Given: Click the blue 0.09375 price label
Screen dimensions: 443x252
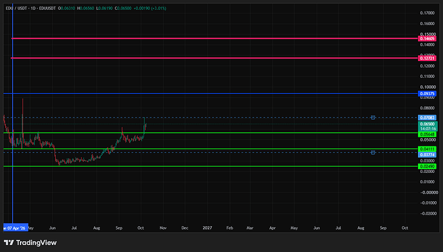Looking at the screenshot, I should 427,94.
